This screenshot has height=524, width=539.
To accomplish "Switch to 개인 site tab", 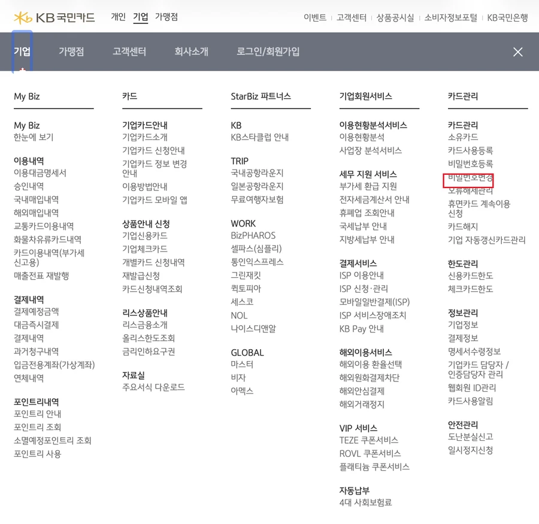I will (118, 17).
